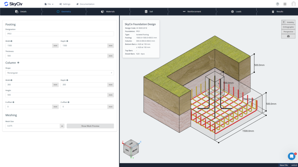
Task: Click the SkyCiv logo
Action: click(x=13, y=4)
